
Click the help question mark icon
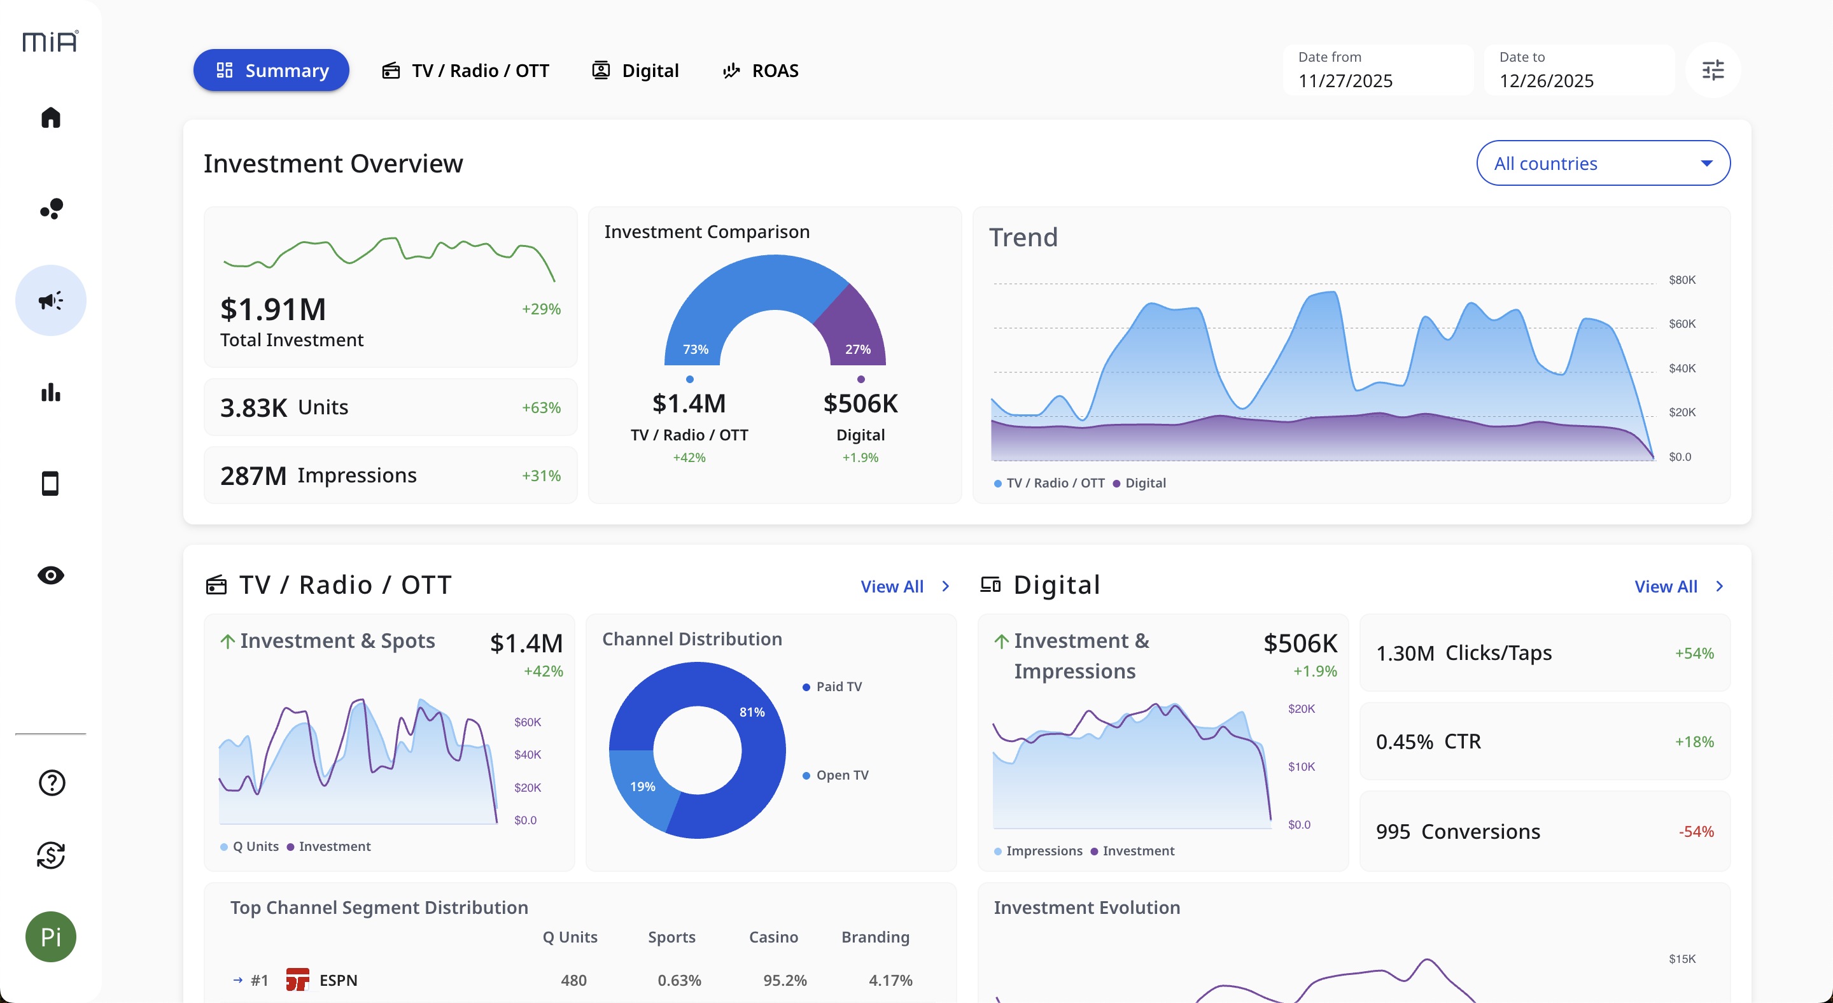click(x=51, y=783)
